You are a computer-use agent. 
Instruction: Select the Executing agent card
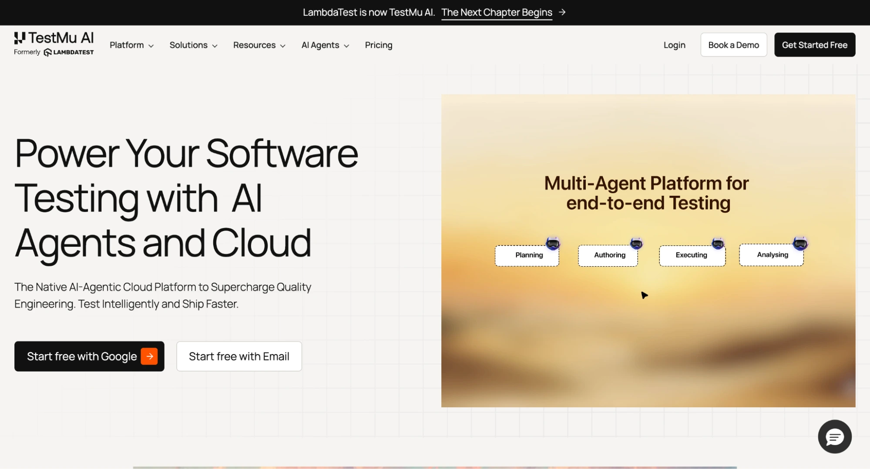pos(692,255)
